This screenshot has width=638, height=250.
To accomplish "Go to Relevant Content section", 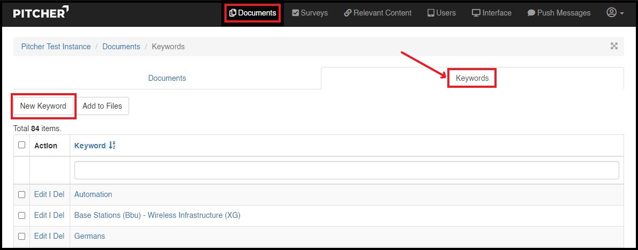I will [378, 13].
